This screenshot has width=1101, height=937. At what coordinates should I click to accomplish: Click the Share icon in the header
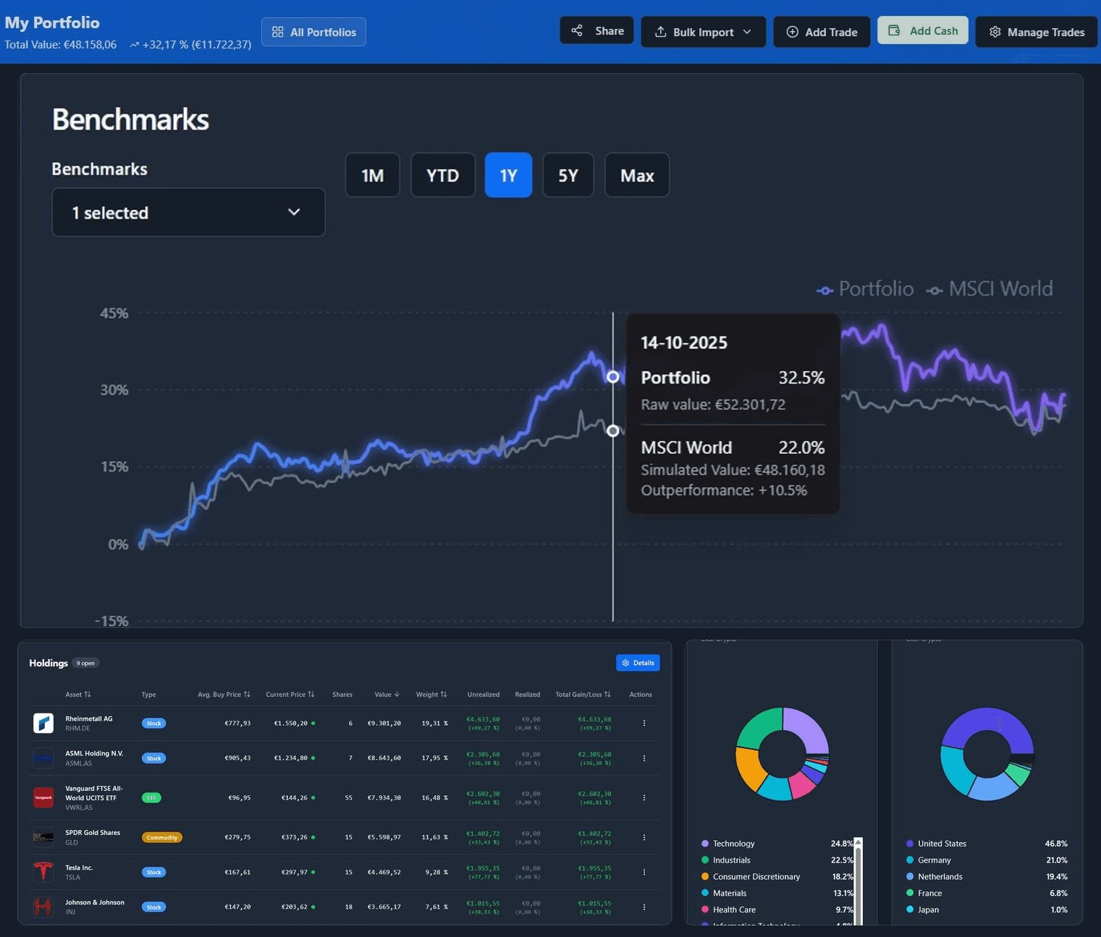(x=577, y=30)
